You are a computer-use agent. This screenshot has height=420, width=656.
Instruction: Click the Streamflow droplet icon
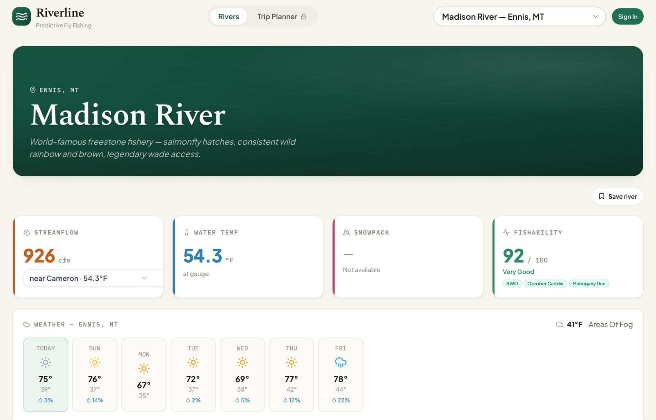pyautogui.click(x=27, y=232)
